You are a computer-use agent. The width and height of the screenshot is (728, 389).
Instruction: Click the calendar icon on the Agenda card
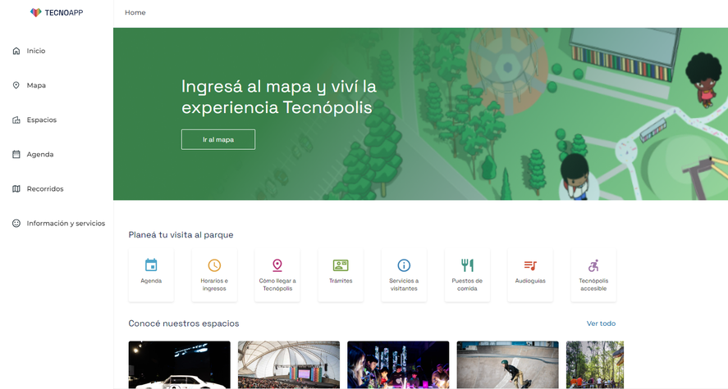point(151,265)
